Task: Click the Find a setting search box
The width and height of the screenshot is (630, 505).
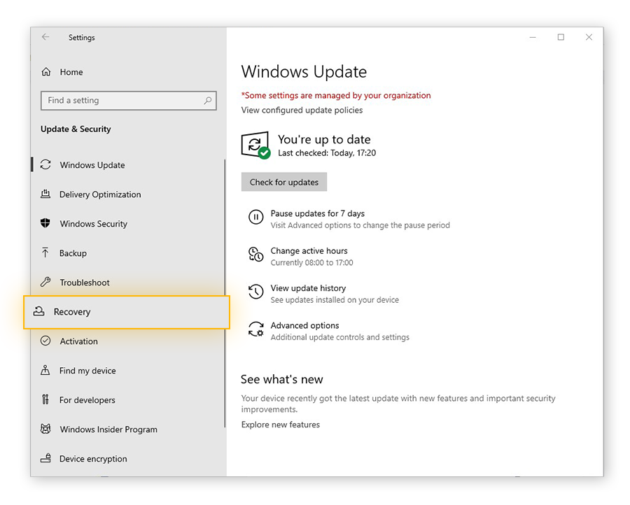Action: [122, 101]
